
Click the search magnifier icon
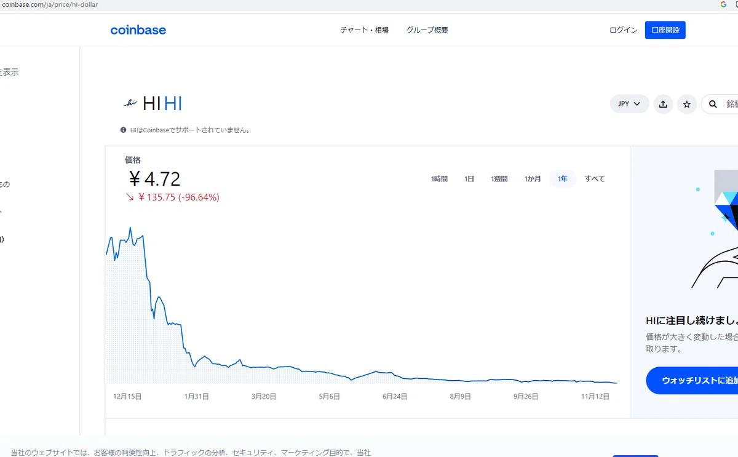(x=713, y=104)
